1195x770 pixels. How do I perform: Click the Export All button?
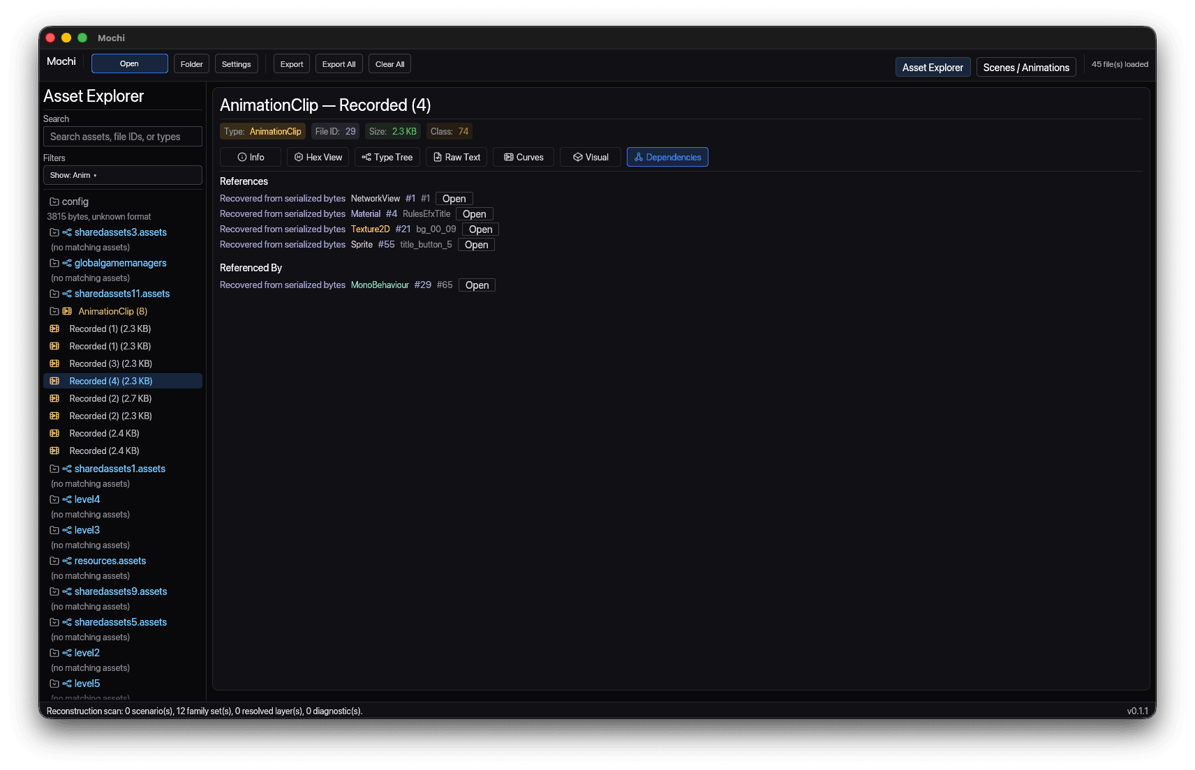(x=339, y=63)
